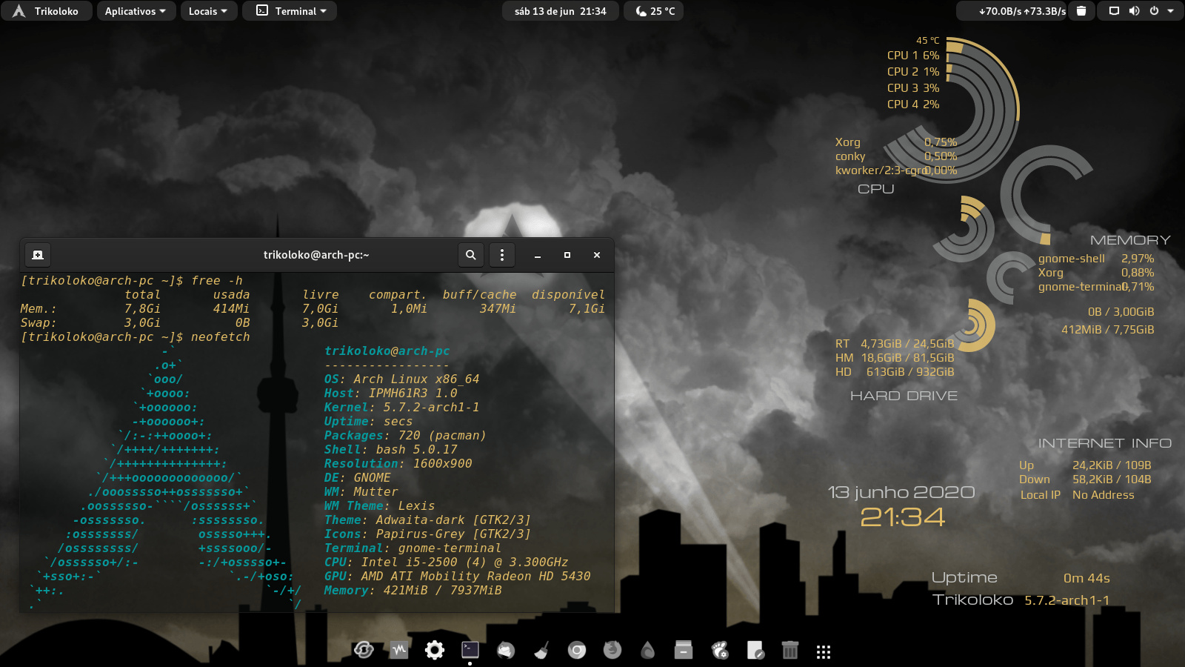
Task: Open the text editor dock icon
Action: (755, 651)
